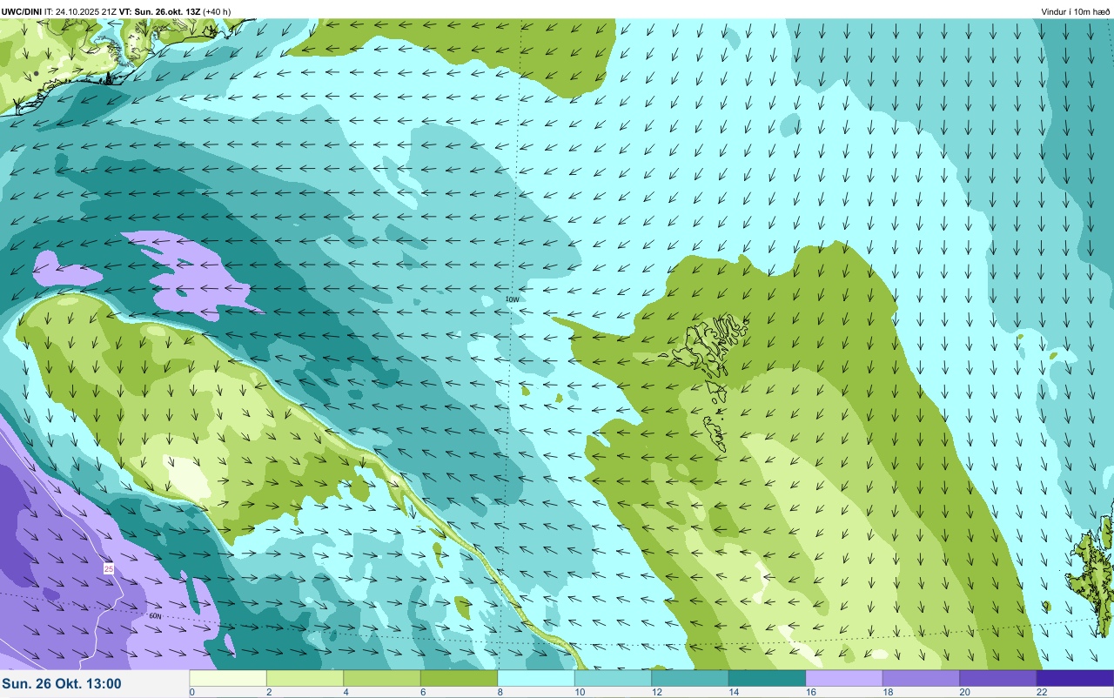Screen dimensions: 1114x698
Task: Click legend tick value '2'
Action: coord(268,692)
